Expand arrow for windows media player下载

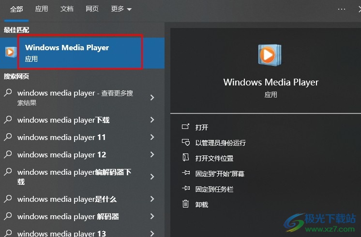point(152,120)
